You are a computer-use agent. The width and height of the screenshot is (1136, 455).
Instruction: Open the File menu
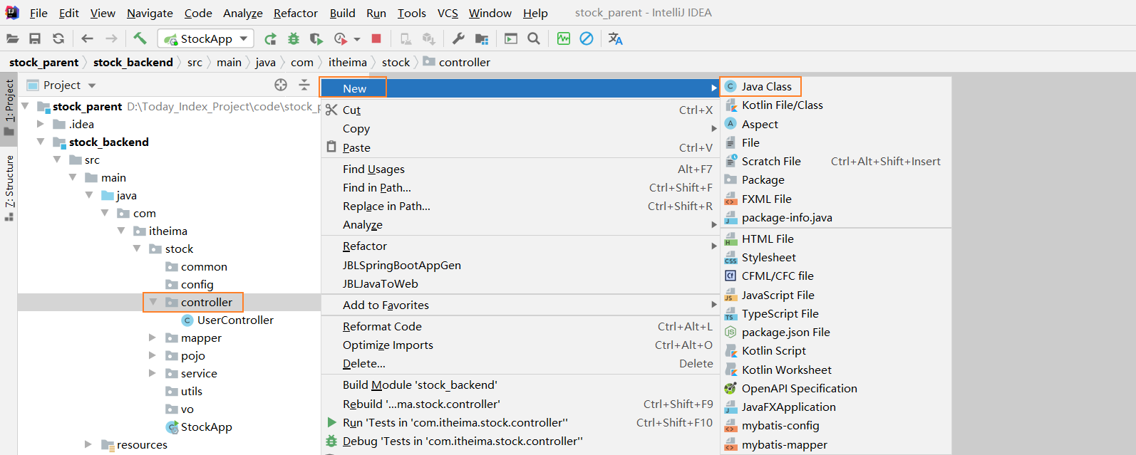coord(38,13)
